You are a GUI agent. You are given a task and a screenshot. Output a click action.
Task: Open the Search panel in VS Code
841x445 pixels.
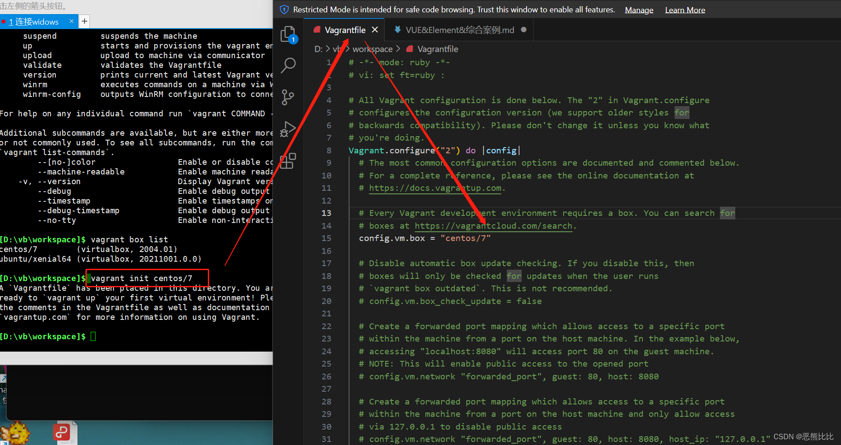(288, 65)
